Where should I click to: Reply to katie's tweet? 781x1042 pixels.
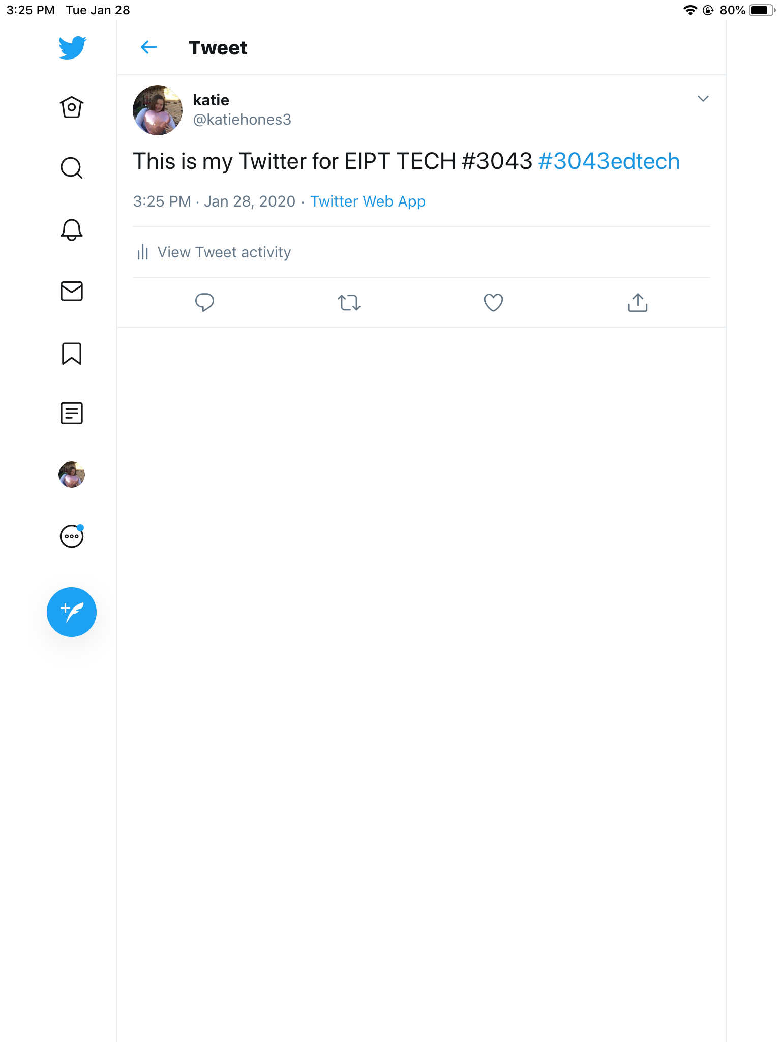coord(204,302)
